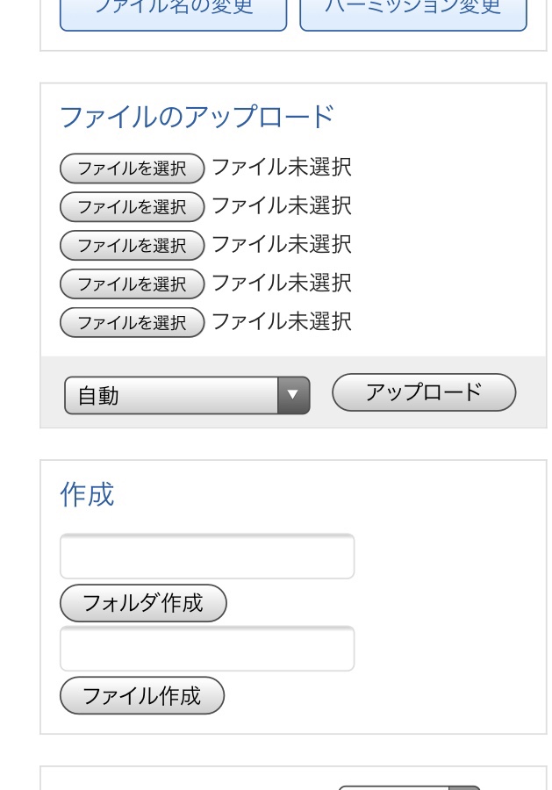This screenshot has width=552, height=790.
Task: Open the partially visible dropdown at the bottom
Action: click(x=410, y=787)
